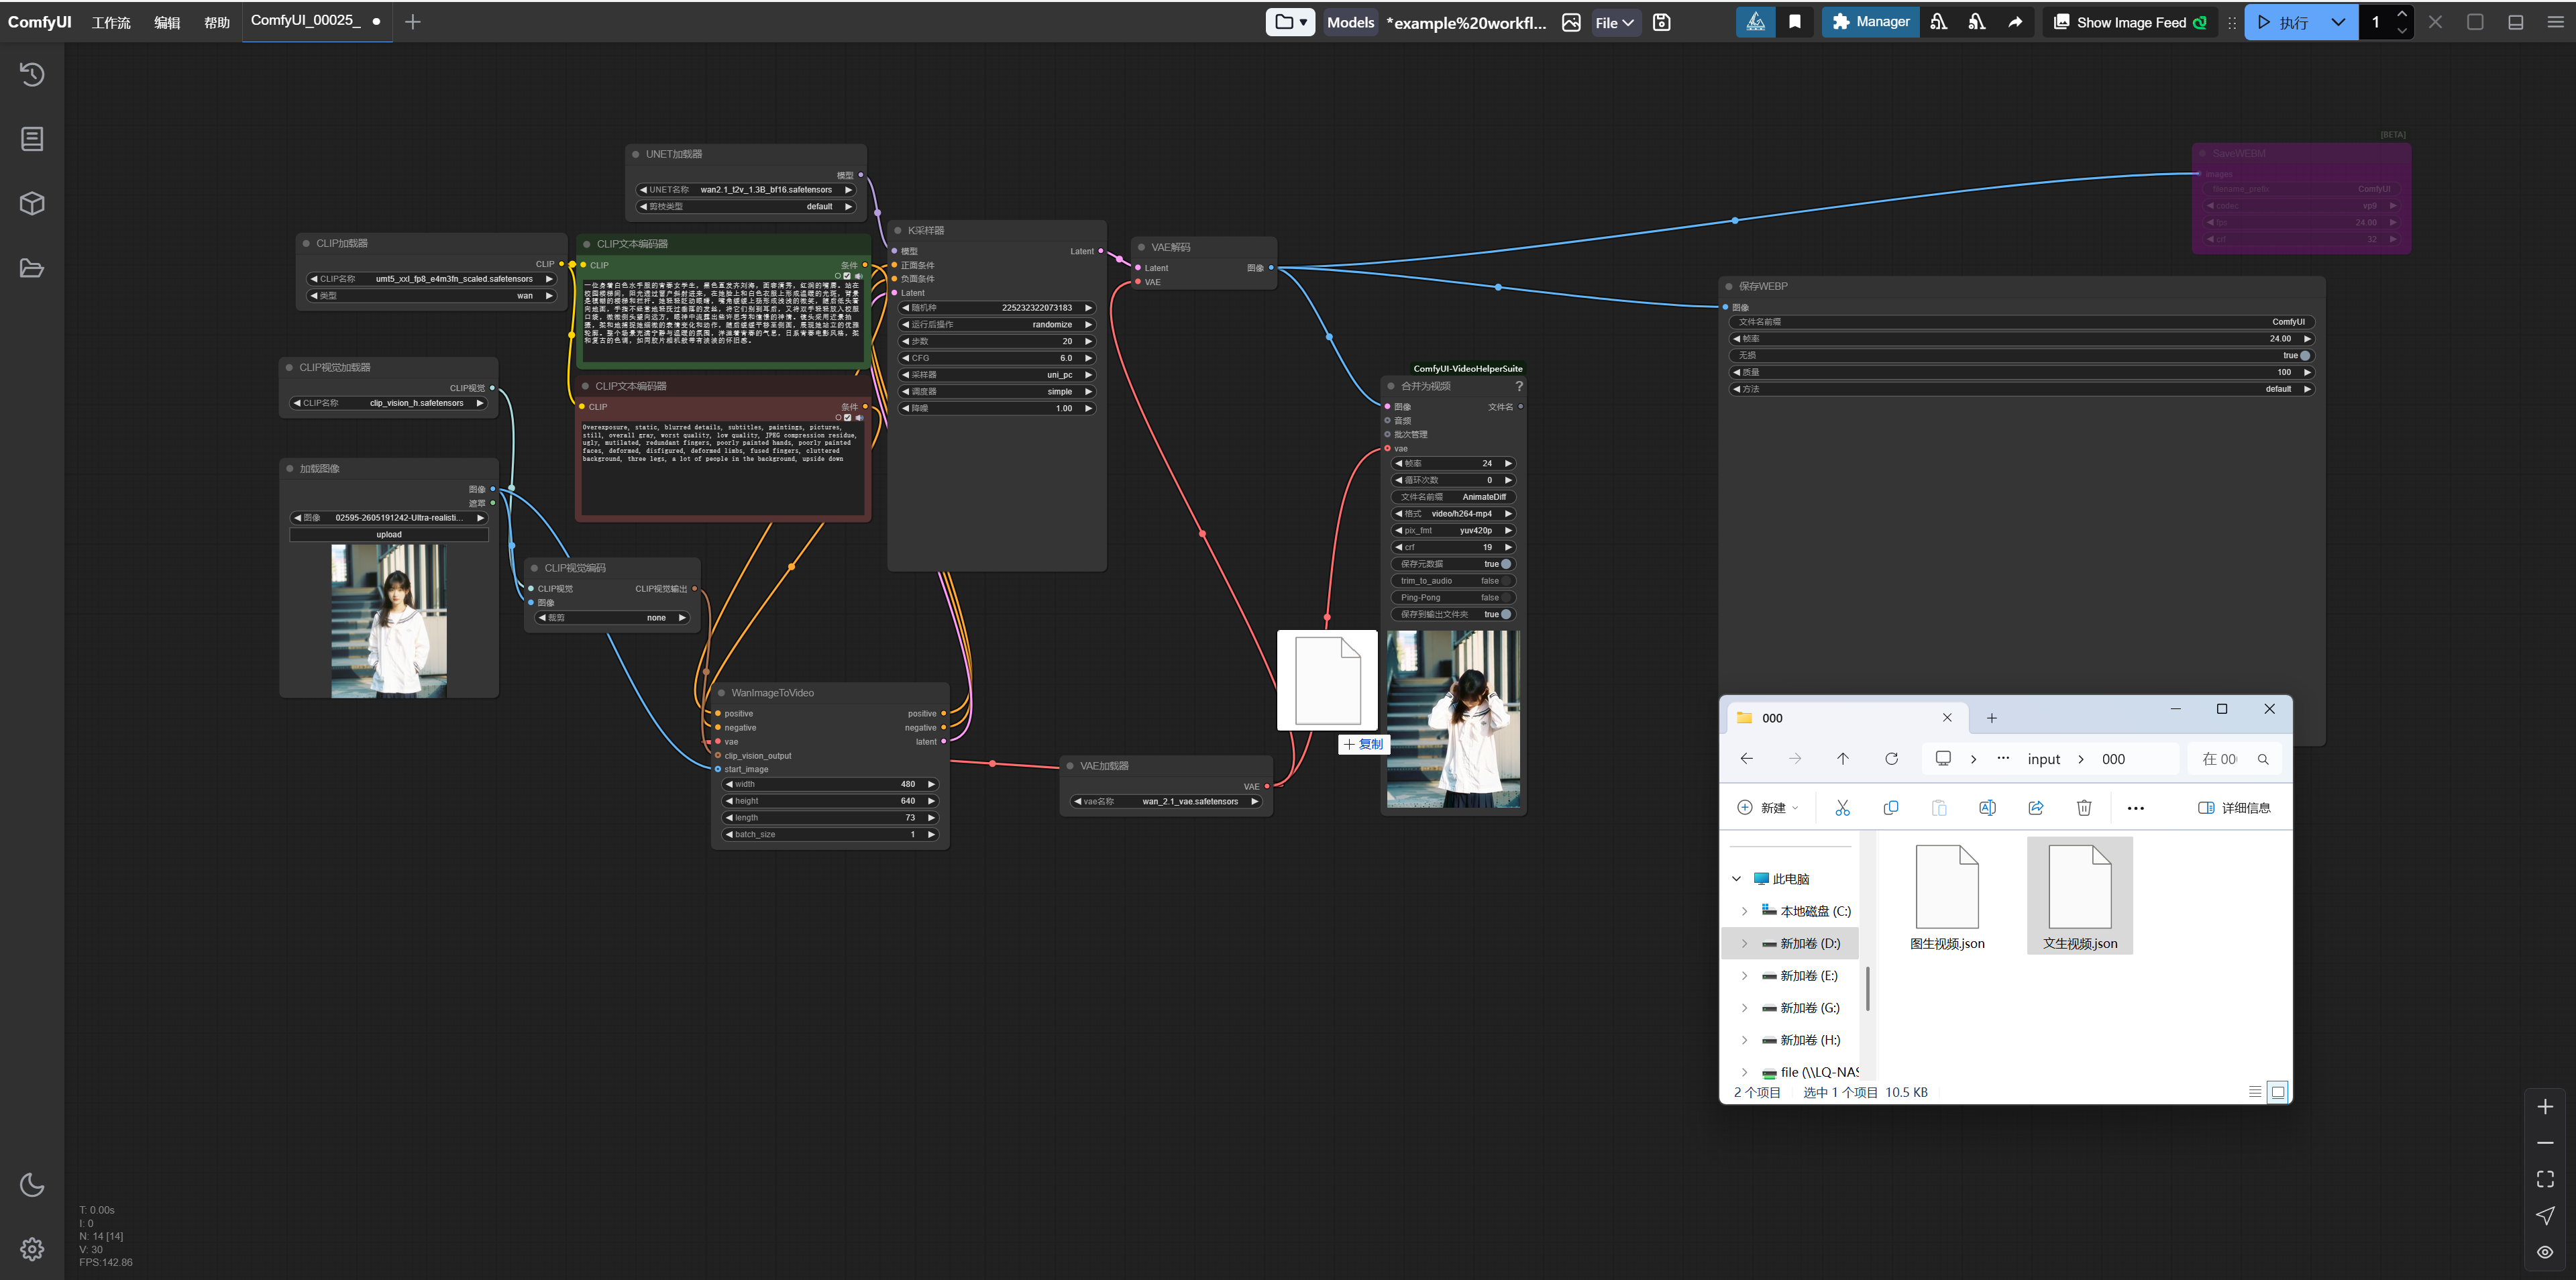Toggle the lossless switch in save WEBP node

pos(2304,355)
